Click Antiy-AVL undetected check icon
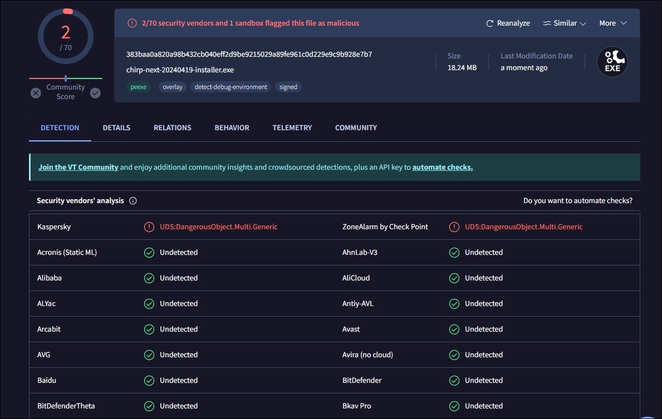This screenshot has width=662, height=419. pos(454,304)
